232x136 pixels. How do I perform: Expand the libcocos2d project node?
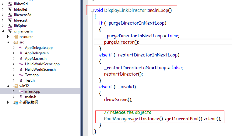[2, 15]
